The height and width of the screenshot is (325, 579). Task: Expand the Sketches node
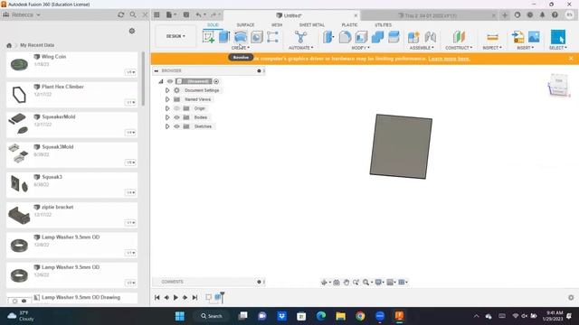tap(167, 126)
